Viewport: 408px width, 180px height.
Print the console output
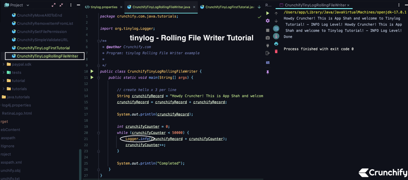(276, 44)
